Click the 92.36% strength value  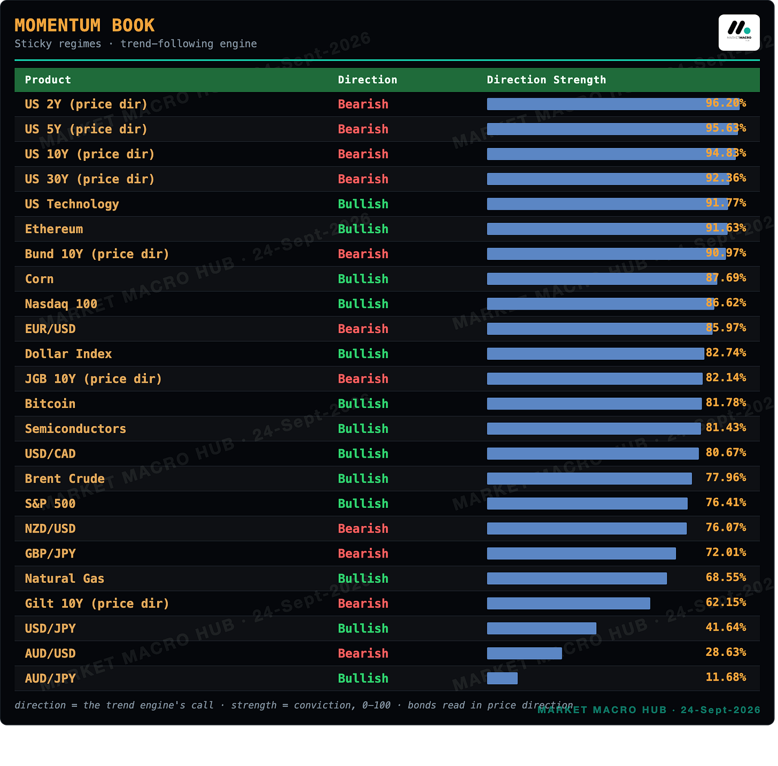(726, 177)
